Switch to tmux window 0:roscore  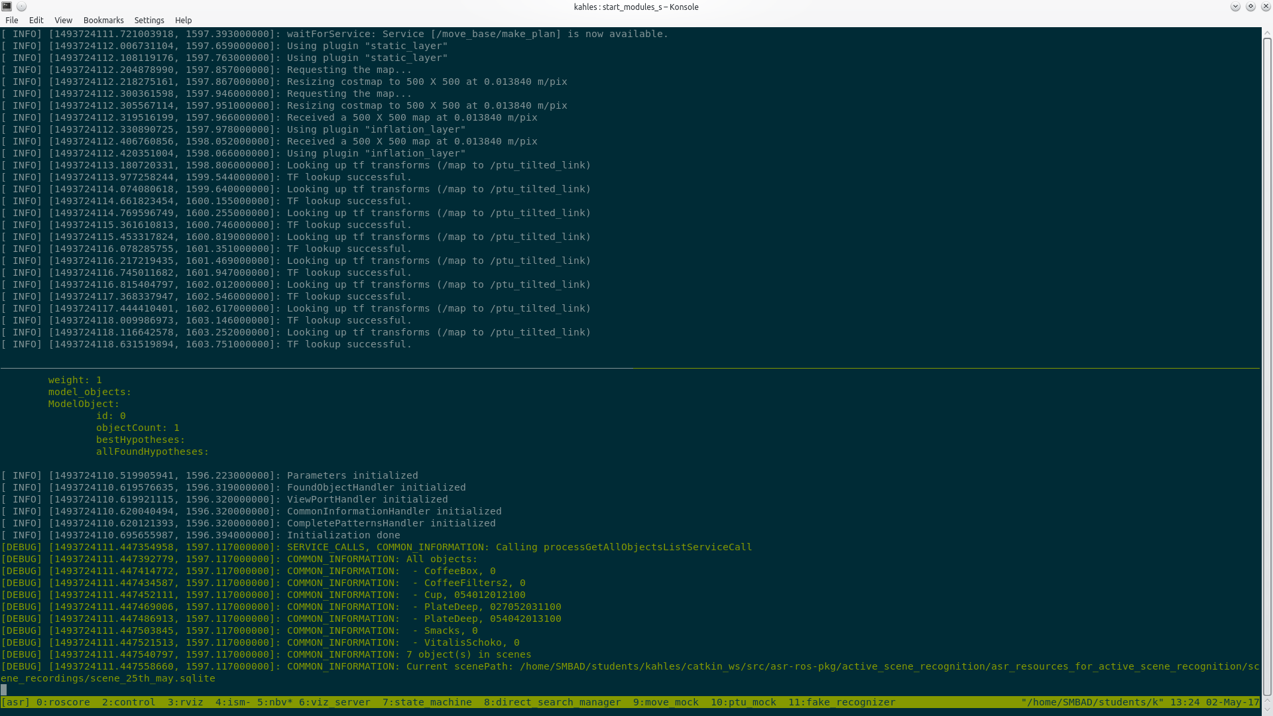63,702
